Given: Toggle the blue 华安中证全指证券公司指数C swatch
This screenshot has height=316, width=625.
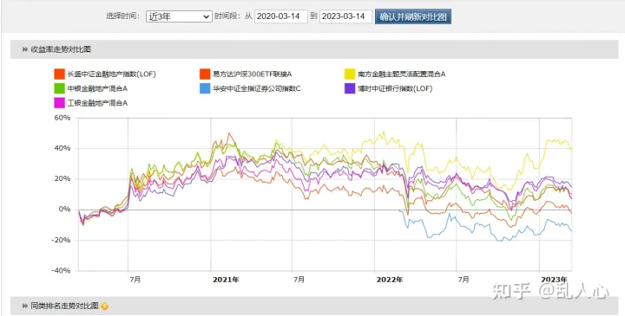Looking at the screenshot, I should tap(205, 88).
